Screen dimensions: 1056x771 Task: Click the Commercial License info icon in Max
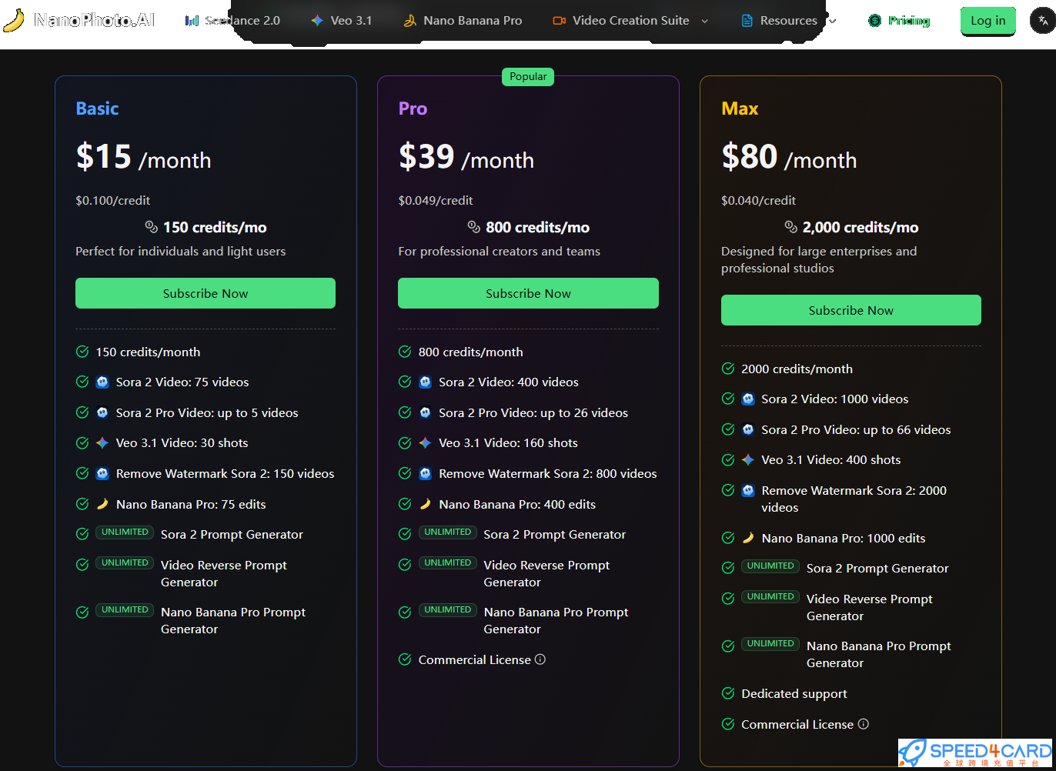tap(863, 724)
